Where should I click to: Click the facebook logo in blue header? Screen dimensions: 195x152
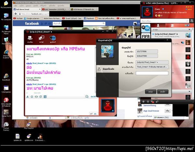tap(32, 23)
